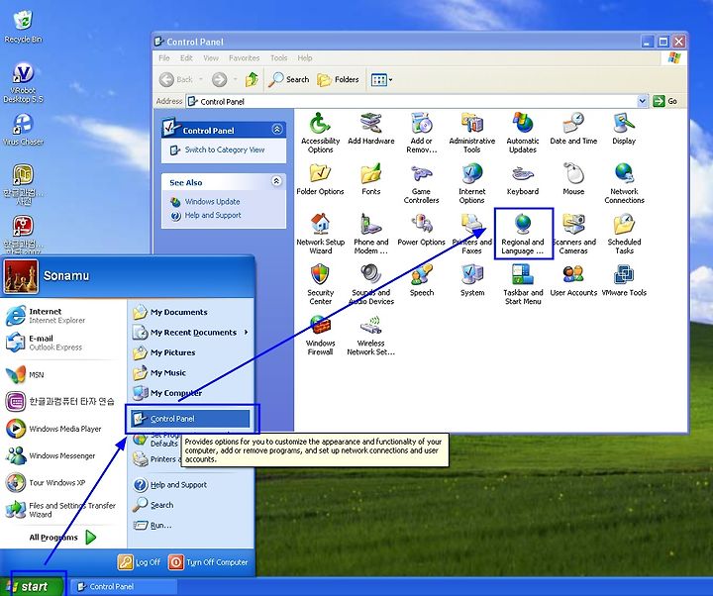The height and width of the screenshot is (596, 713).
Task: Open Security Center icon
Action: [x=320, y=284]
